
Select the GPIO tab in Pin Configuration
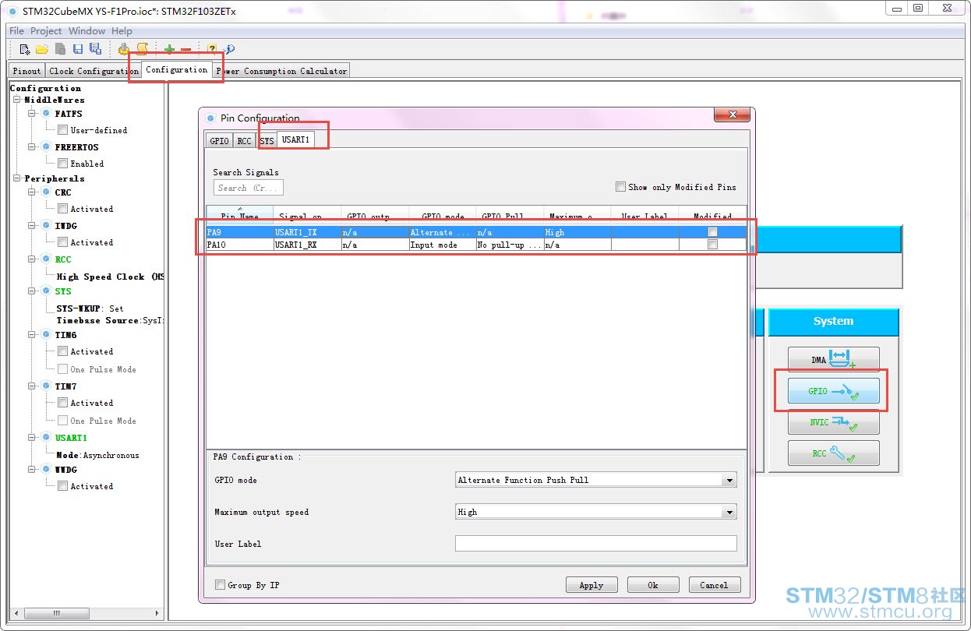pyautogui.click(x=220, y=141)
